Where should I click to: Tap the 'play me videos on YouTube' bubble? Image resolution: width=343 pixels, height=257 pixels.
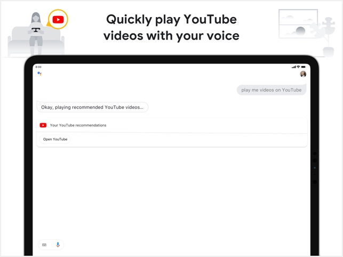(271, 90)
